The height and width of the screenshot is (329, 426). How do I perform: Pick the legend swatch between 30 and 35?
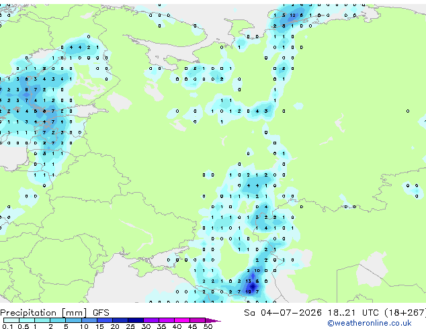coord(151,320)
